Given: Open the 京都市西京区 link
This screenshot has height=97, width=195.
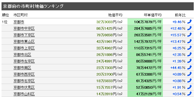Looking at the screenshot, I should 24,74.
